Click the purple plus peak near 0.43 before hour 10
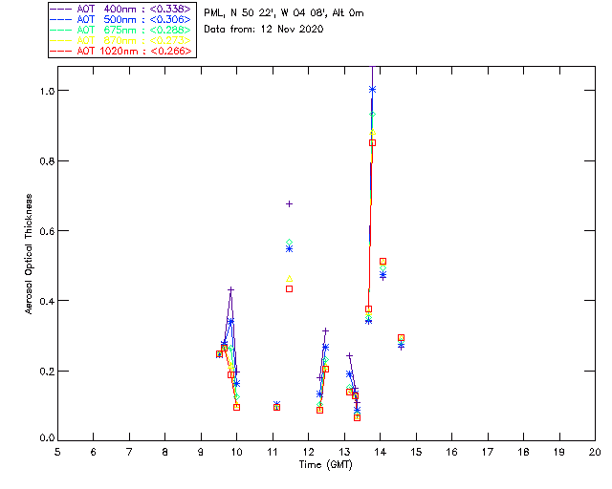This screenshot has width=612, height=489. (230, 289)
